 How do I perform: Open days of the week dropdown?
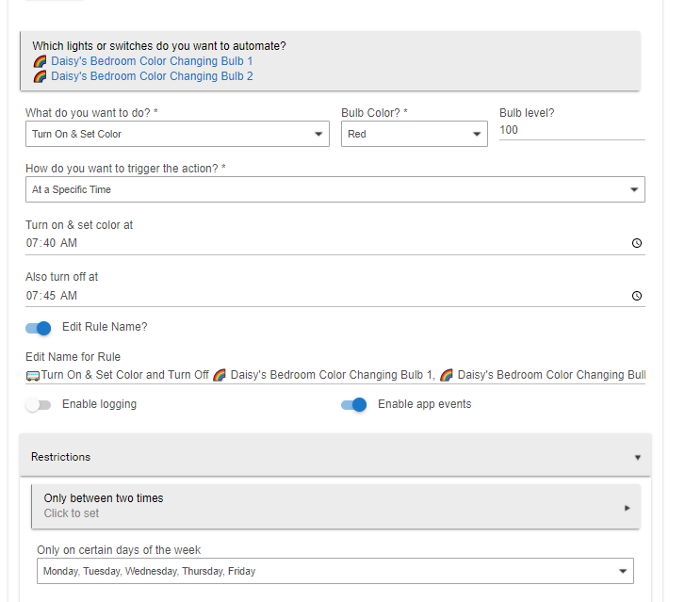click(x=334, y=571)
